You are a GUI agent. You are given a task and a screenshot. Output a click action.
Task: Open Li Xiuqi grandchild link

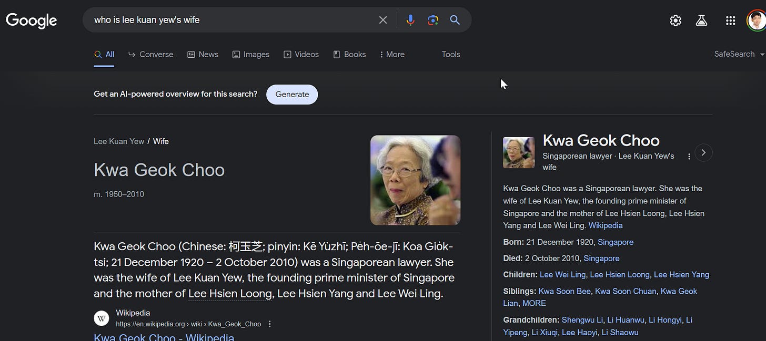[x=545, y=332]
